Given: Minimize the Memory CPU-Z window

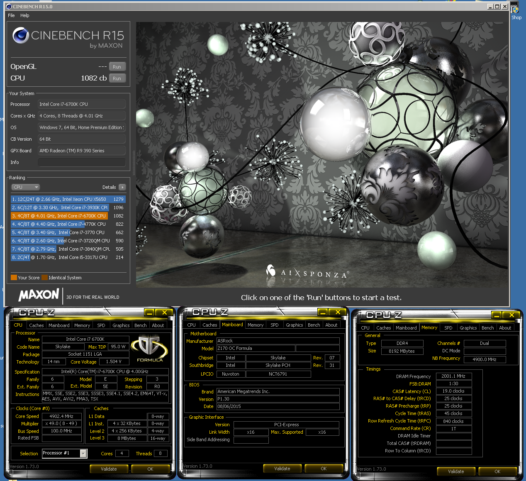Looking at the screenshot, I should coord(497,315).
